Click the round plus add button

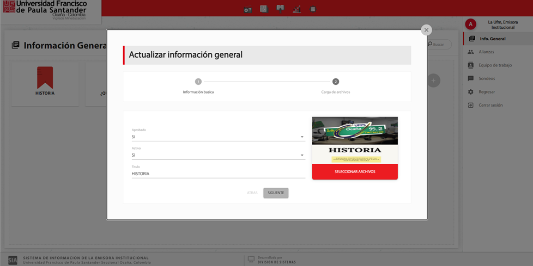433,81
